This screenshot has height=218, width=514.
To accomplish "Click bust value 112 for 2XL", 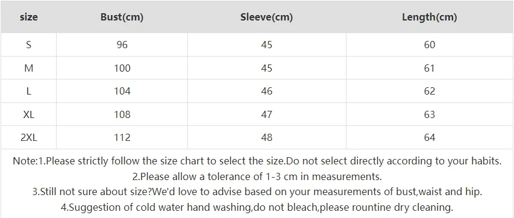I will click(x=122, y=137).
